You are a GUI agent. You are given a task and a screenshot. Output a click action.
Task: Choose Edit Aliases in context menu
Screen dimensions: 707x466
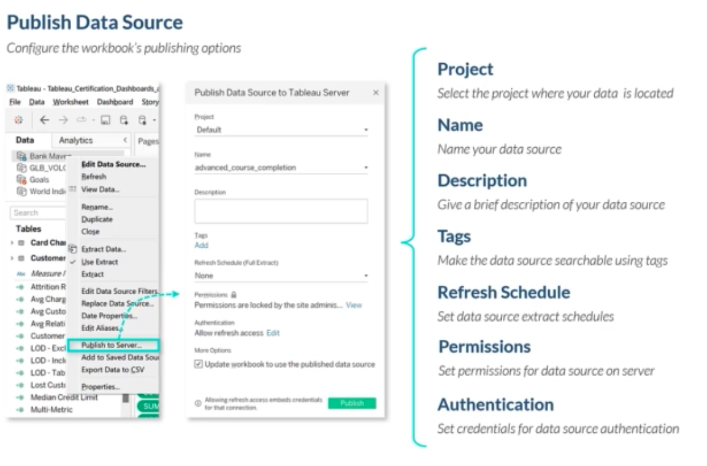pos(102,328)
